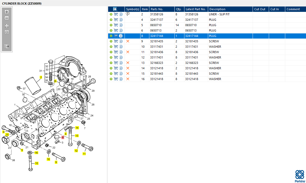Add part 0650710 to shopping cart

(x=116, y=25)
